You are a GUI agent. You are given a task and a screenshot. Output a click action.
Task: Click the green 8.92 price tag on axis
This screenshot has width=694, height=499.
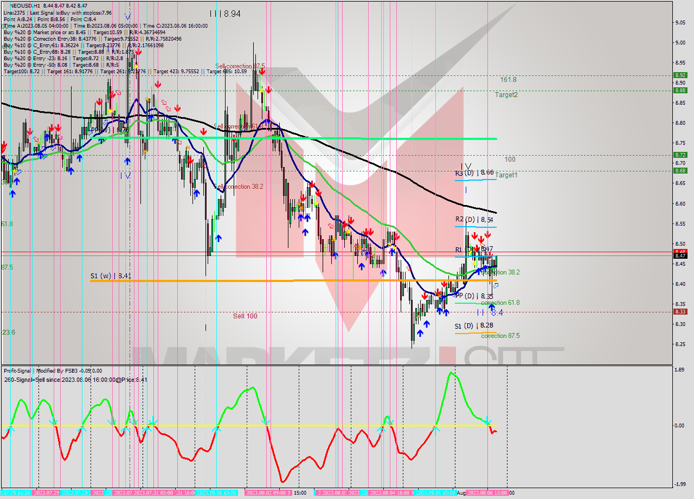pos(680,75)
